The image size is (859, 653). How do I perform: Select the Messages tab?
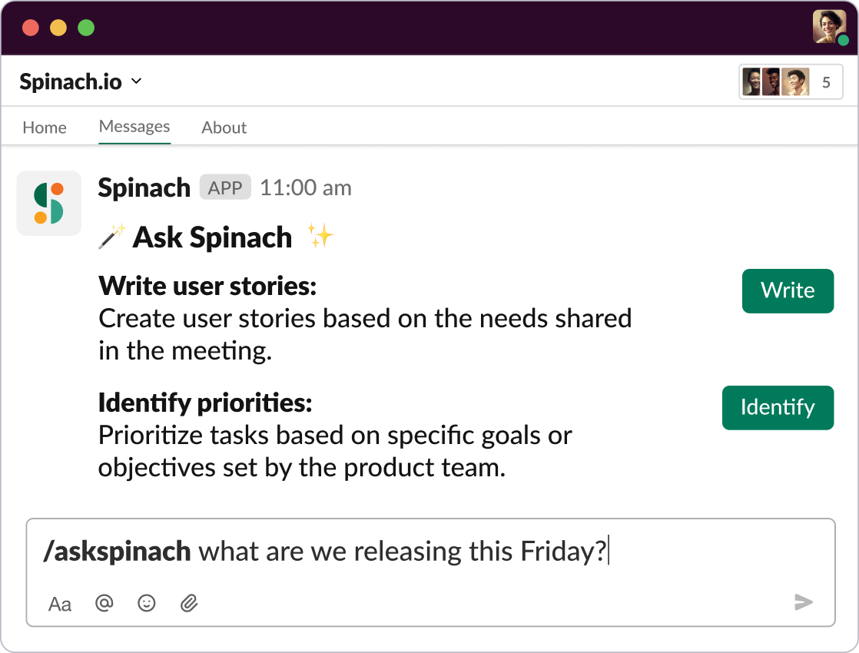click(x=134, y=127)
